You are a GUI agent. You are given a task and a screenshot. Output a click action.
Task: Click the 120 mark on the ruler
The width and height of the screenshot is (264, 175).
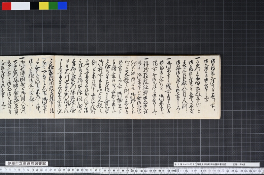tap(222, 171)
